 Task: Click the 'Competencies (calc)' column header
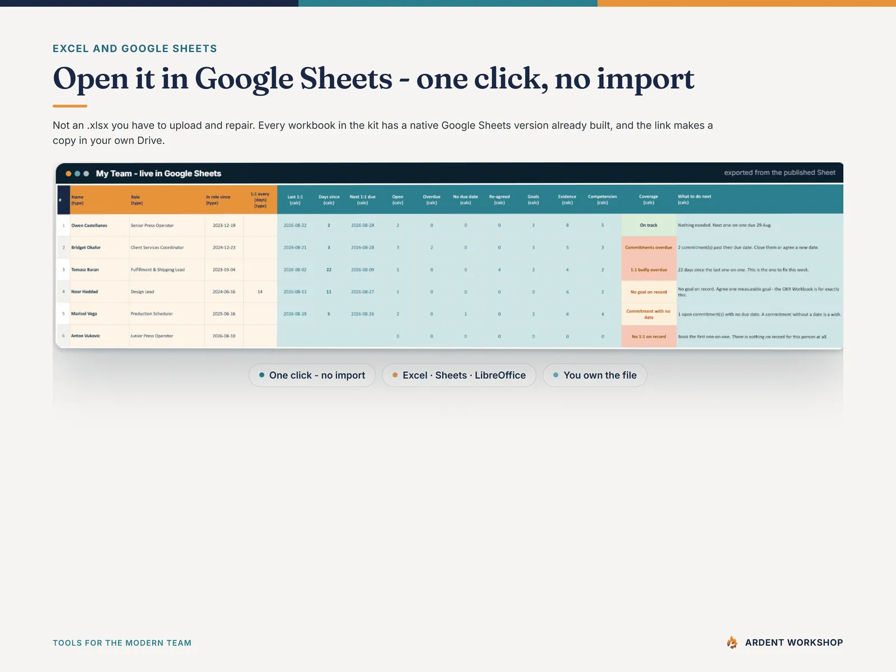coord(603,200)
